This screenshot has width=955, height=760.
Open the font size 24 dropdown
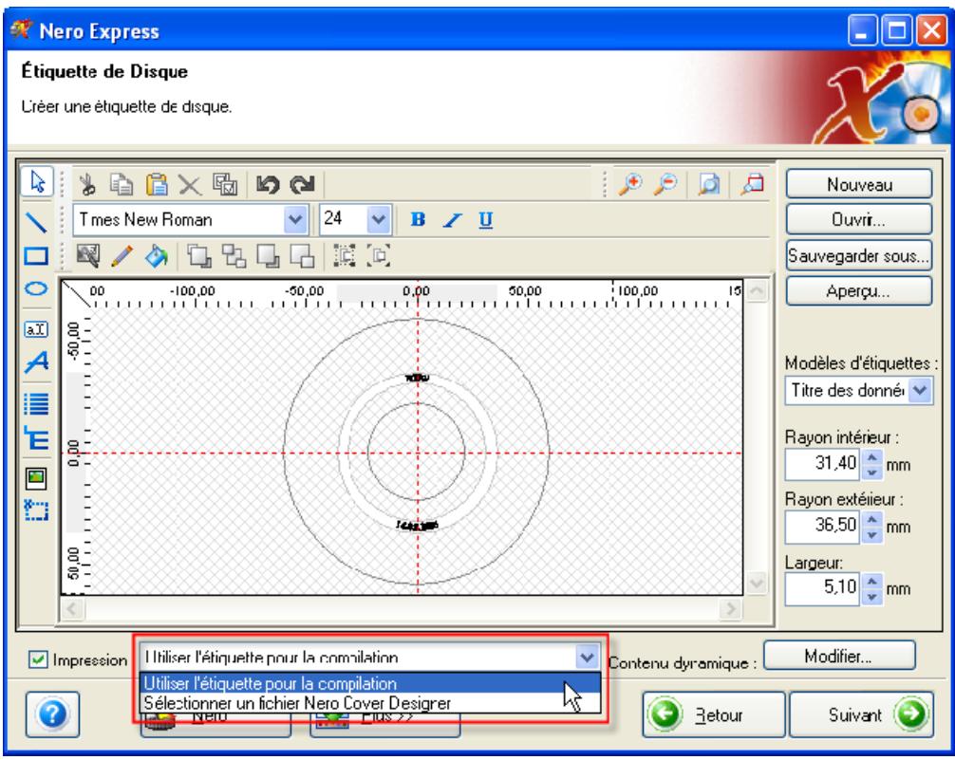pos(378,219)
